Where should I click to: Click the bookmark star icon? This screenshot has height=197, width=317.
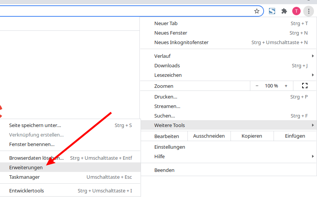(x=257, y=11)
